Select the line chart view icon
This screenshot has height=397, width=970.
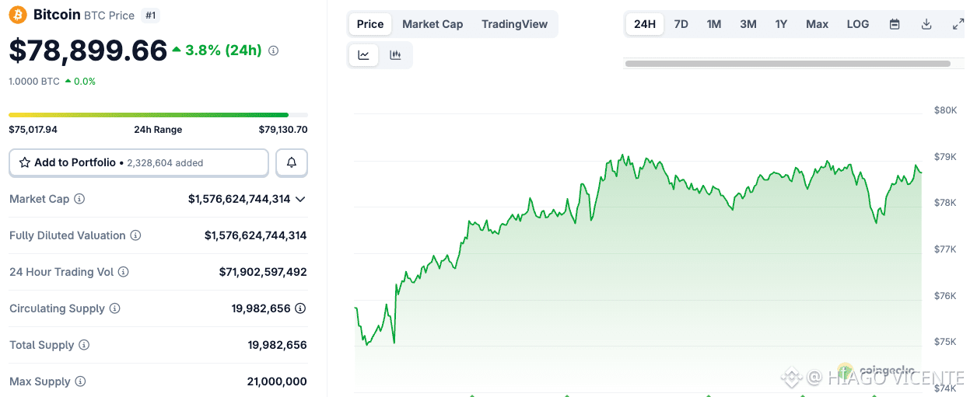363,55
